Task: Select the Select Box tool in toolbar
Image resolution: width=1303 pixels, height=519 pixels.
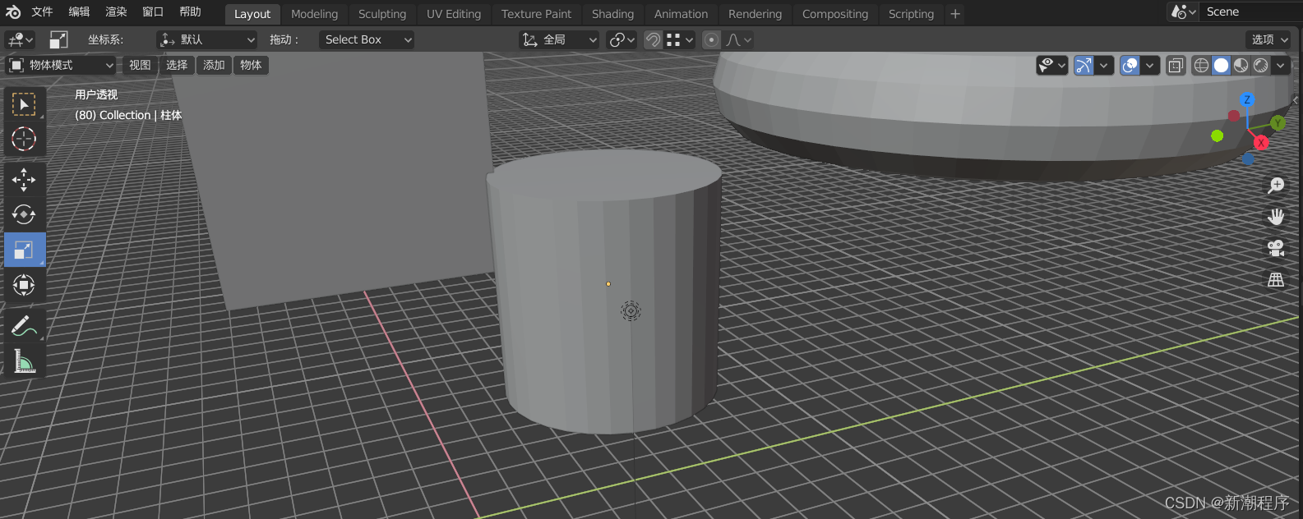Action: [x=24, y=104]
